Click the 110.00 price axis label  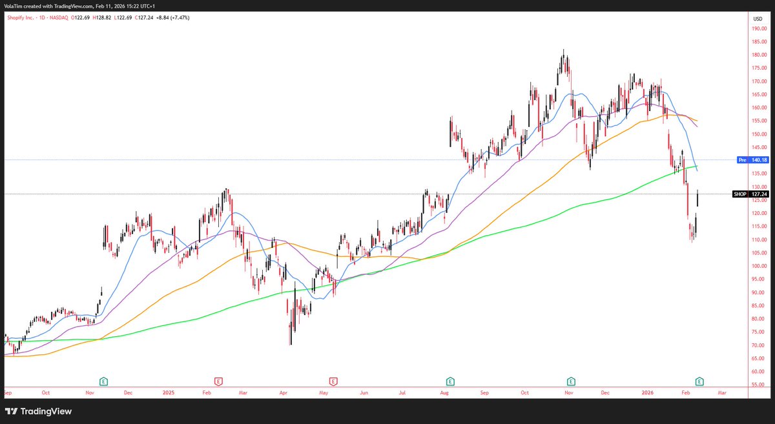(x=758, y=239)
